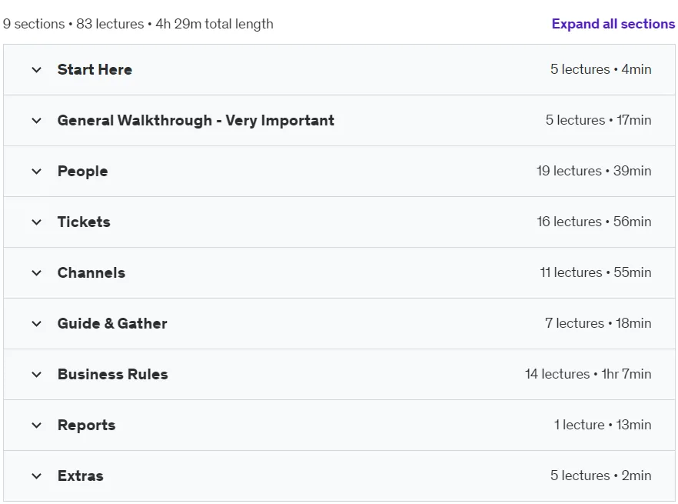Open the People section heading
678x504 pixels.
coord(82,172)
